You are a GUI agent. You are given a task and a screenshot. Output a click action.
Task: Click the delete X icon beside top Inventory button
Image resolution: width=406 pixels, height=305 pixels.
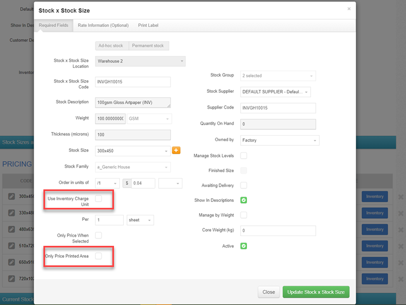pyautogui.click(x=401, y=197)
